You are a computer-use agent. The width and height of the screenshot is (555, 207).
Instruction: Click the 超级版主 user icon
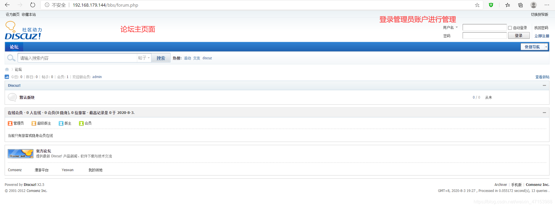coord(34,123)
